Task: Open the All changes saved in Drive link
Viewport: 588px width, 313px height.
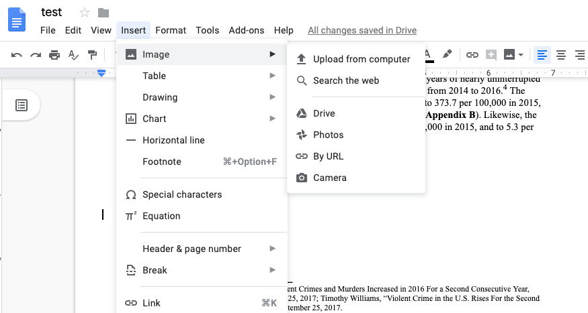Action: click(x=362, y=30)
